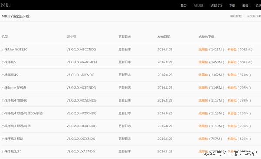Select the 小米手机4 联通/电信3G/移动 model name
This screenshot has height=159, width=261.
click(22, 113)
